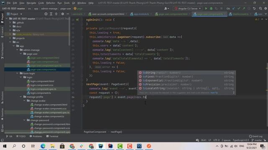Viewport: 268px width, 150px height.
Task: Expand the e2e folder
Action: (10, 30)
